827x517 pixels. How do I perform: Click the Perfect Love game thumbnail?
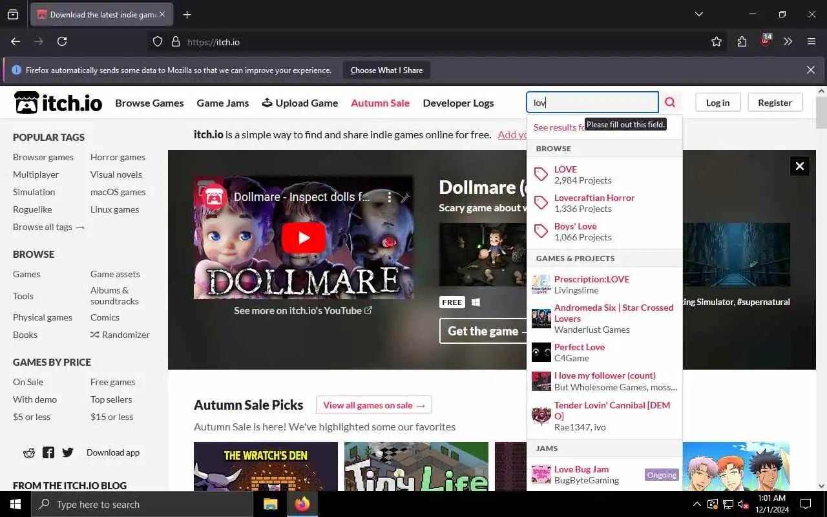[x=541, y=352]
